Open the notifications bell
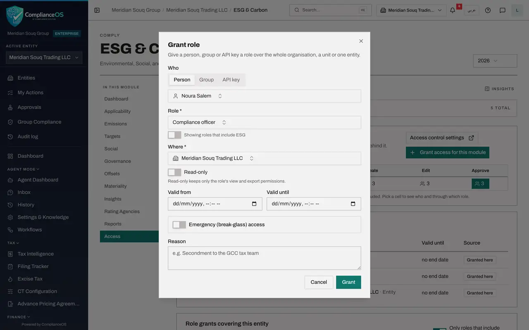The width and height of the screenshot is (529, 330). pyautogui.click(x=453, y=10)
